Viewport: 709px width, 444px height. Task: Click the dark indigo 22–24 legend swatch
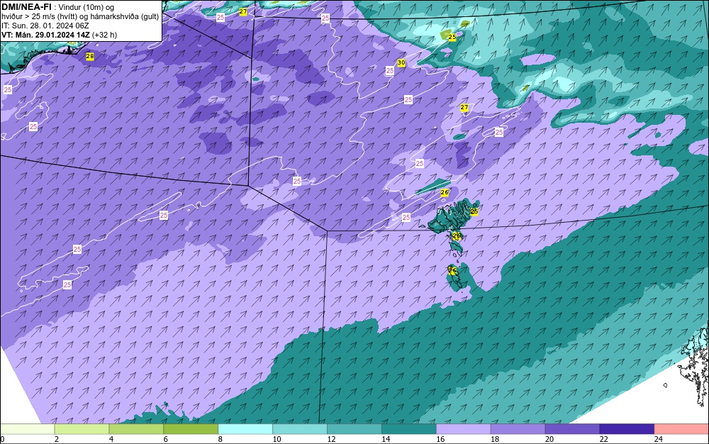(627, 429)
